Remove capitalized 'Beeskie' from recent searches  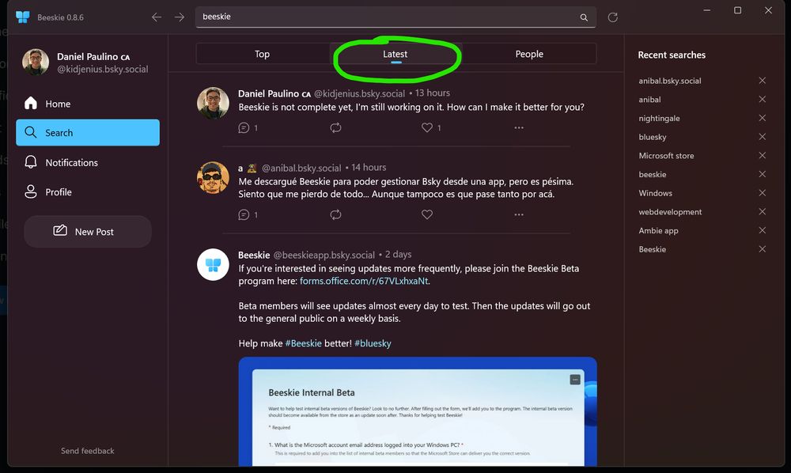click(763, 249)
